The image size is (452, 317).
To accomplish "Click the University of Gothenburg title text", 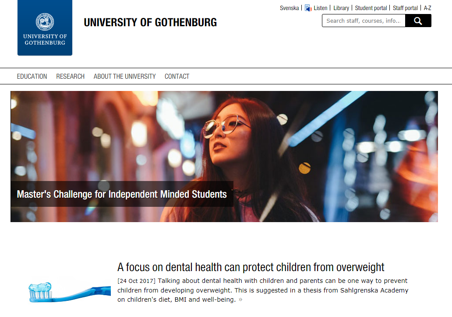I will (x=150, y=22).
